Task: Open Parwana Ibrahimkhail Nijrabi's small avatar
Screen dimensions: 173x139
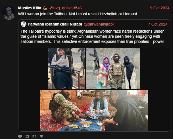Action: click(x=24, y=24)
